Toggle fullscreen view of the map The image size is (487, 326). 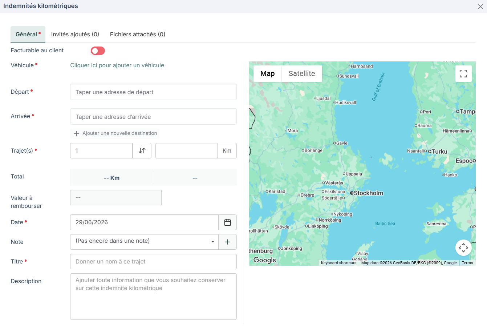[x=463, y=73]
